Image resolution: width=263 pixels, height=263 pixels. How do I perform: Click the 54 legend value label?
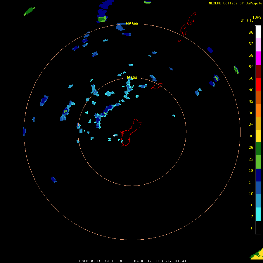(251, 67)
